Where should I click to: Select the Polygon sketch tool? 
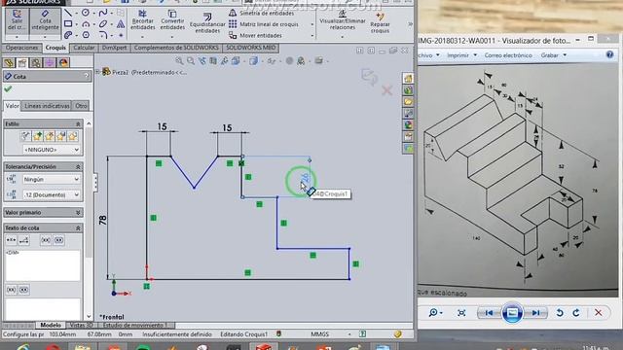coord(86,35)
